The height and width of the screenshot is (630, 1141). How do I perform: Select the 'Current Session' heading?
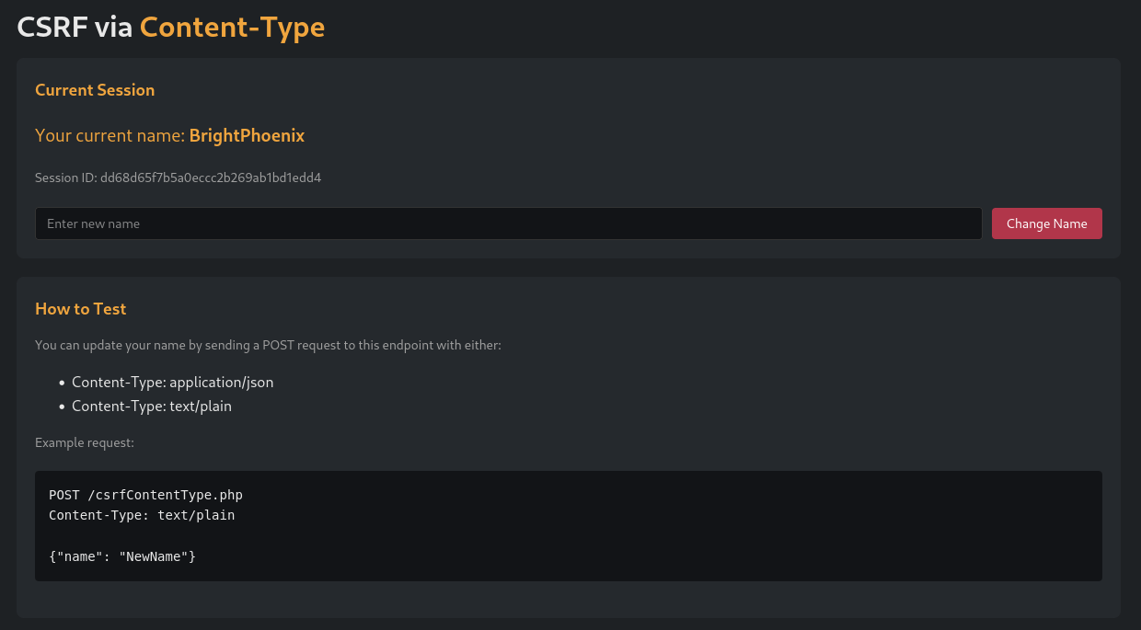pos(95,90)
